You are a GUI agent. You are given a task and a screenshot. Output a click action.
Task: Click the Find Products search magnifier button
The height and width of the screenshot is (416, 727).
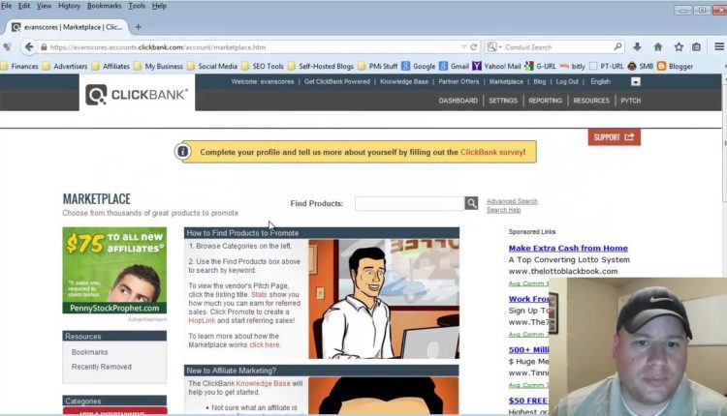pyautogui.click(x=471, y=202)
